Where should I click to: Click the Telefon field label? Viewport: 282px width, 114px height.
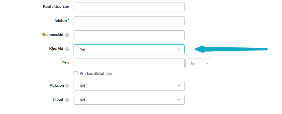click(61, 20)
